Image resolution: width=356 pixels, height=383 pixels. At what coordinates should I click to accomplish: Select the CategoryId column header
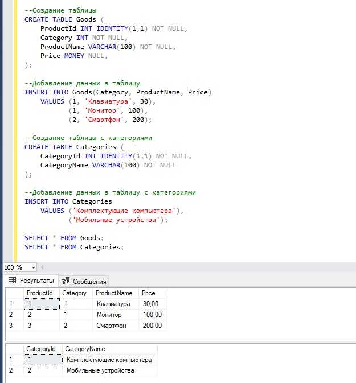[x=42, y=349]
